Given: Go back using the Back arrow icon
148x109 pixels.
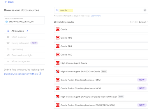Looking at the screenshot, I should (x=6, y=2).
